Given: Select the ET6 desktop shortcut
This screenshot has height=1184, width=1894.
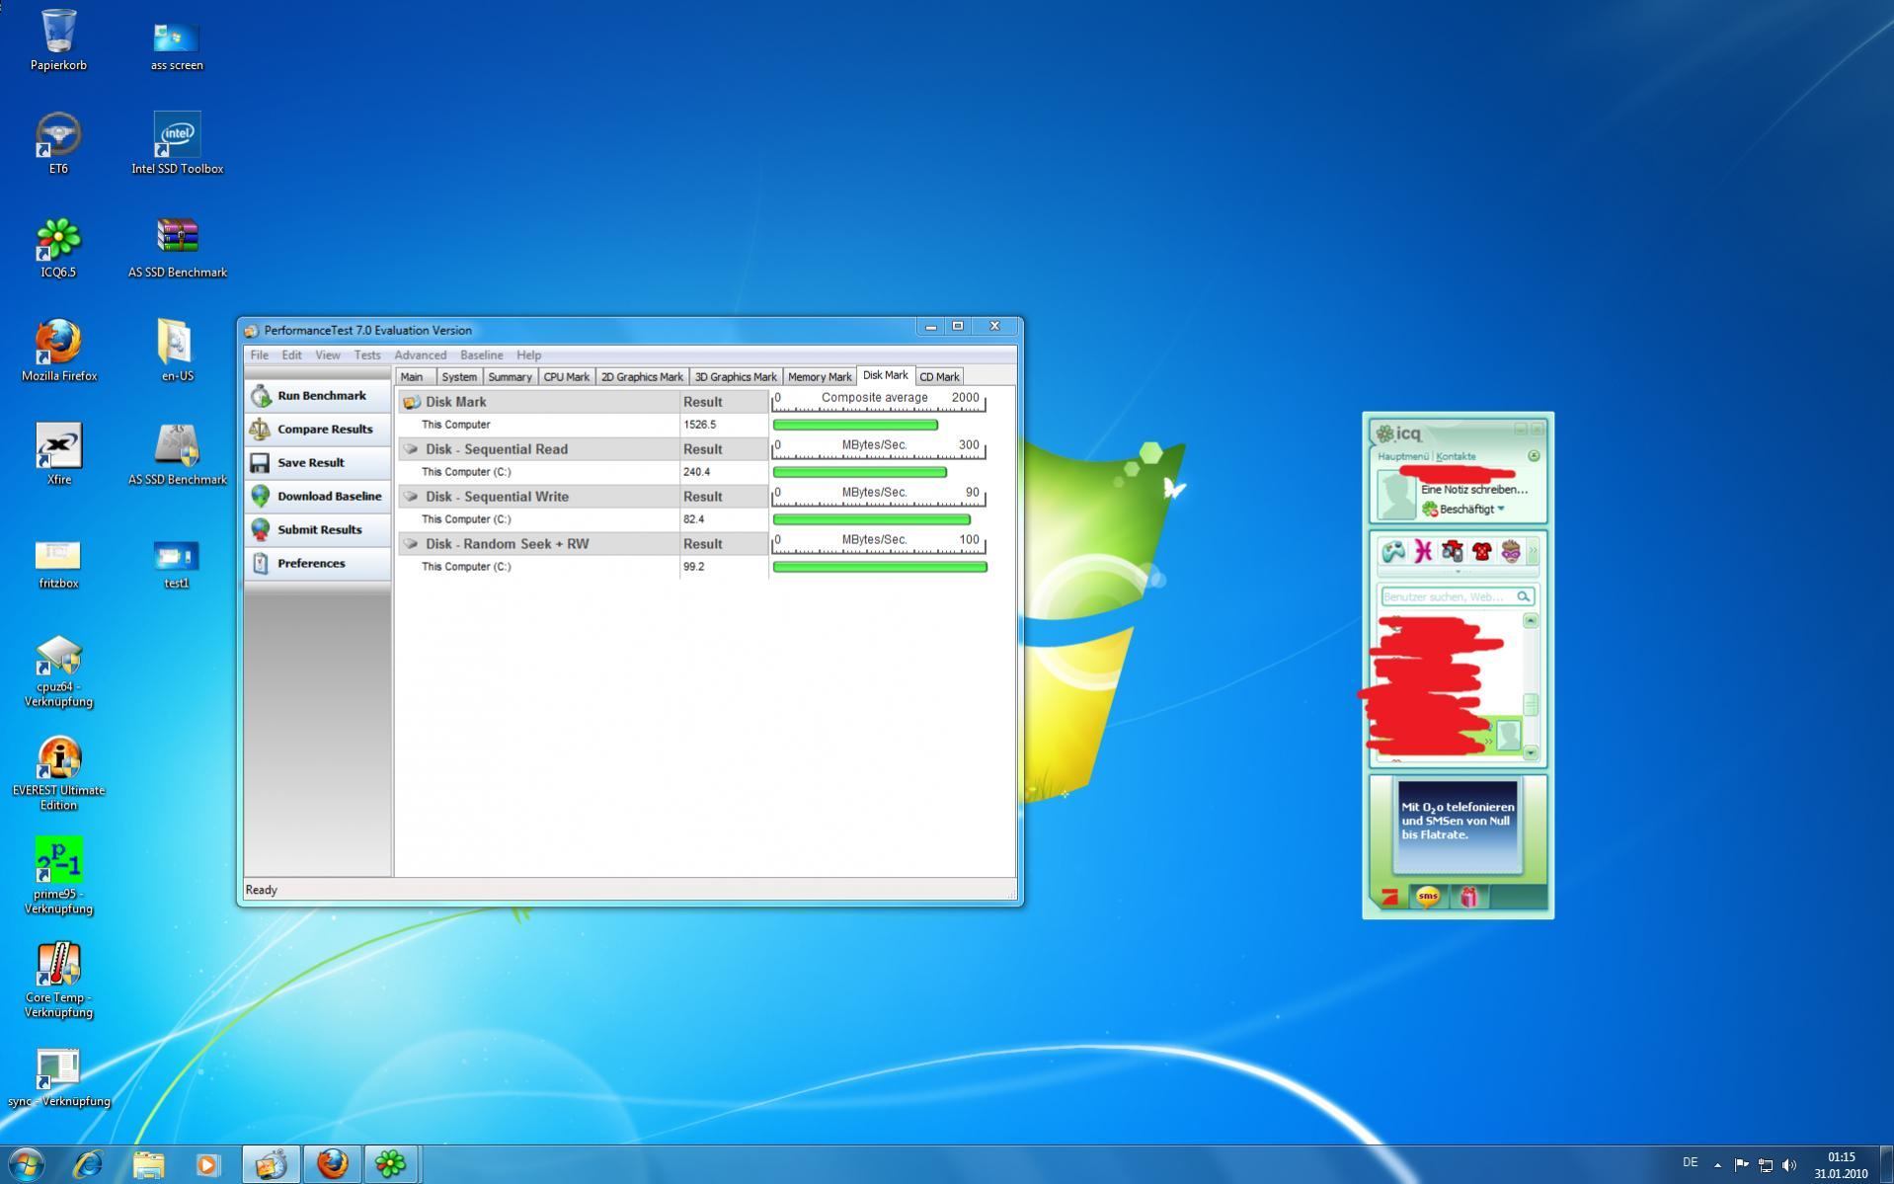Looking at the screenshot, I should pyautogui.click(x=59, y=144).
